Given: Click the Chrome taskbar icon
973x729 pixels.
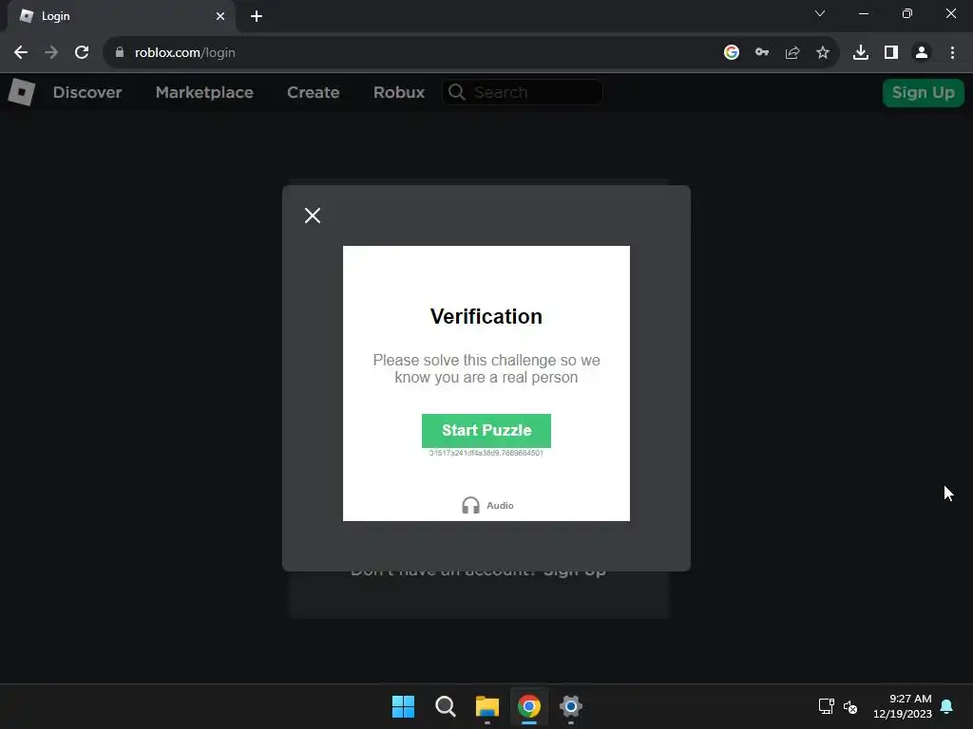Looking at the screenshot, I should coord(529,706).
